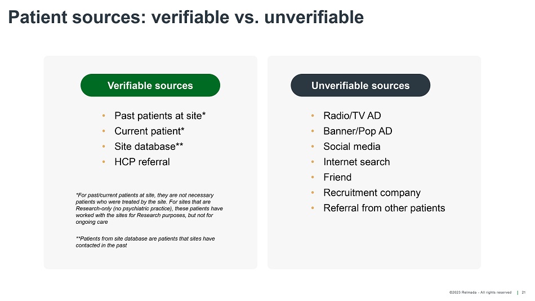Select the slide title text
The width and height of the screenshot is (535, 301).
(x=186, y=17)
